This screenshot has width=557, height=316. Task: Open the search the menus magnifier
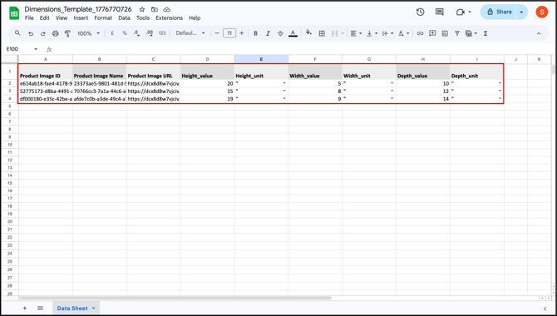coord(17,33)
